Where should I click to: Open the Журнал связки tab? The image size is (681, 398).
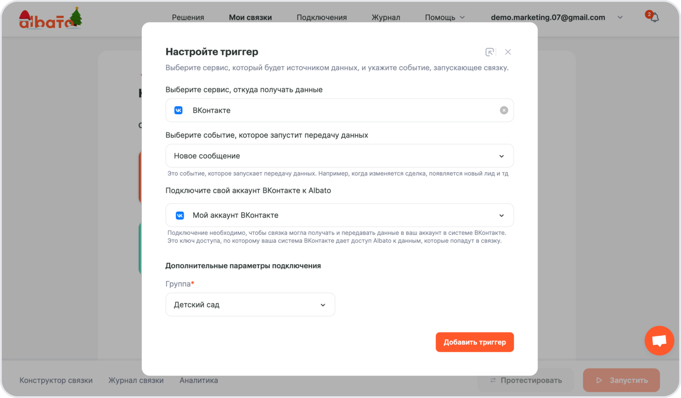coord(136,380)
